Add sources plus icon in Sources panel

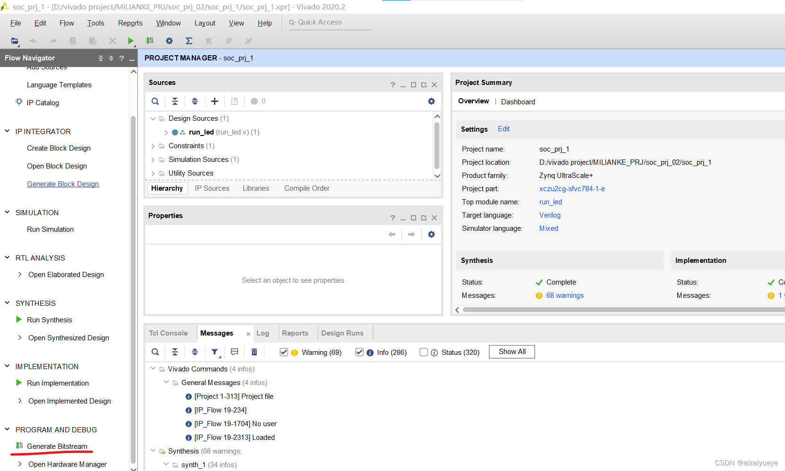pyautogui.click(x=214, y=101)
